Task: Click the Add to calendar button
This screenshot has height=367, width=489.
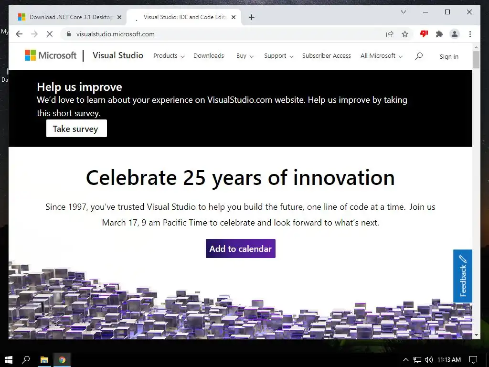Action: [x=241, y=248]
